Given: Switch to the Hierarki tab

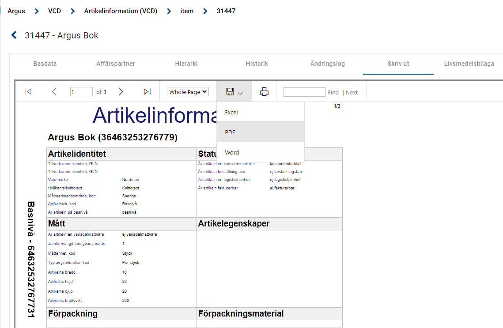Looking at the screenshot, I should click(186, 64).
